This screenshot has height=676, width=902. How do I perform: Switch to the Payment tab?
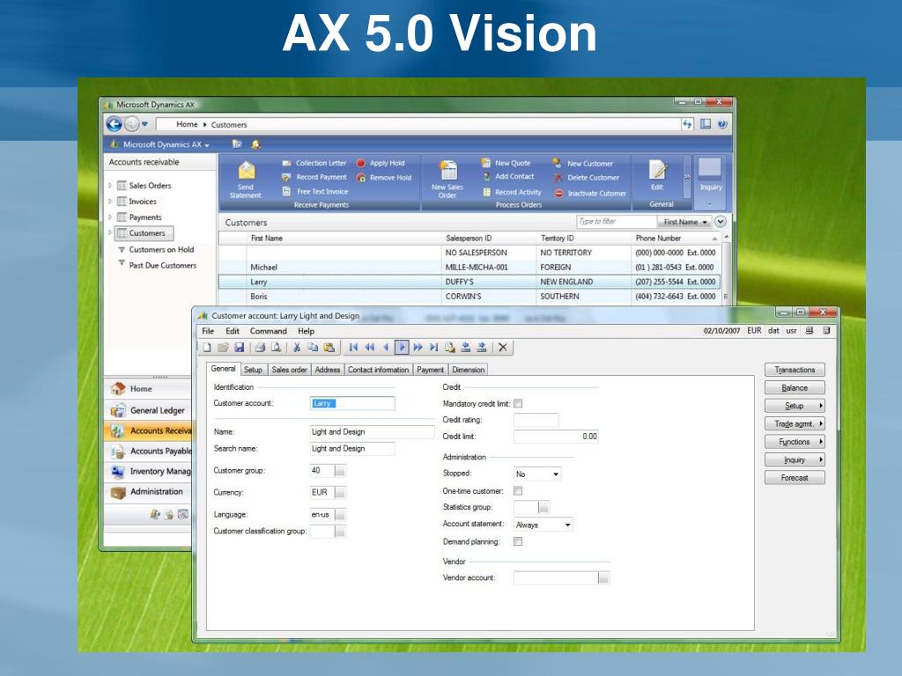coord(430,370)
